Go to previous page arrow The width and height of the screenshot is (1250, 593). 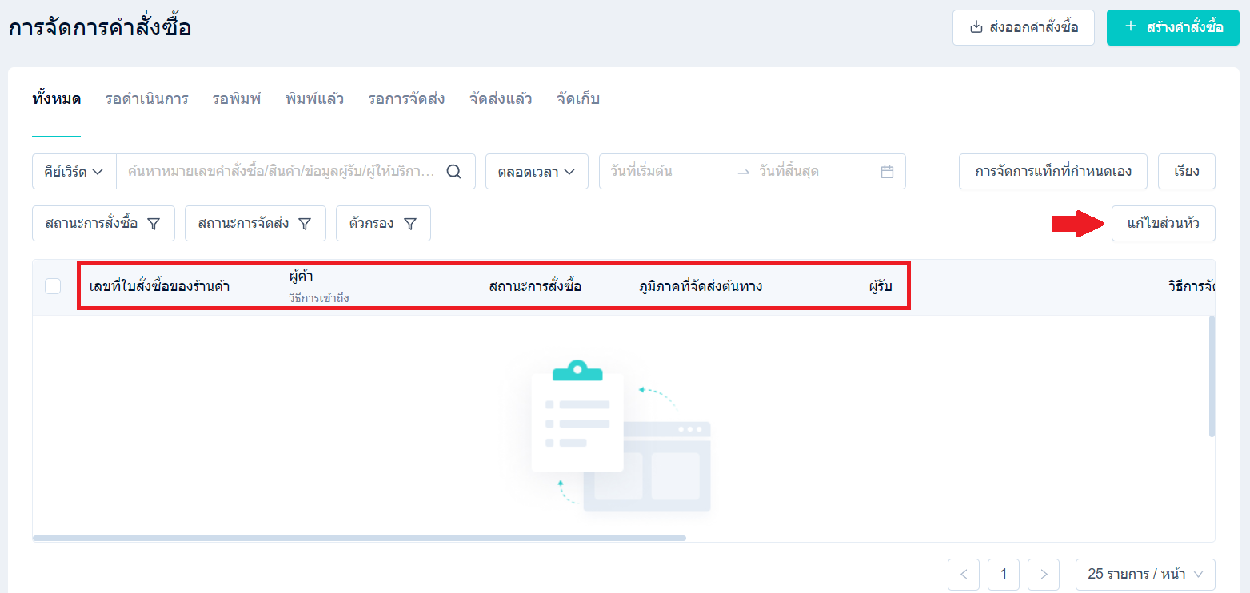click(964, 574)
